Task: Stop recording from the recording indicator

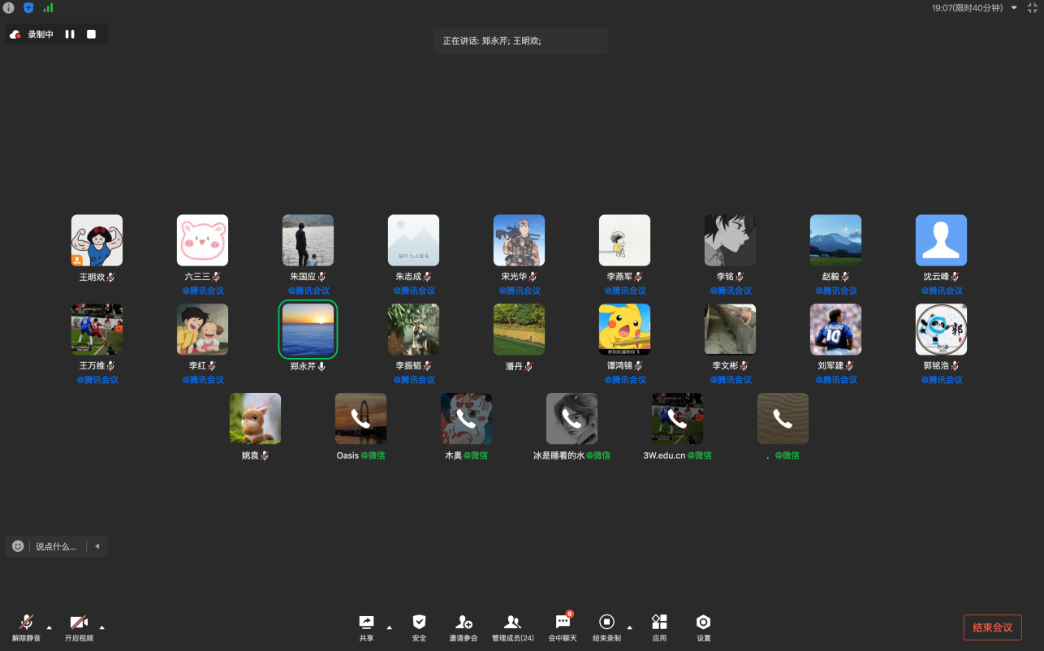Action: pos(91,35)
